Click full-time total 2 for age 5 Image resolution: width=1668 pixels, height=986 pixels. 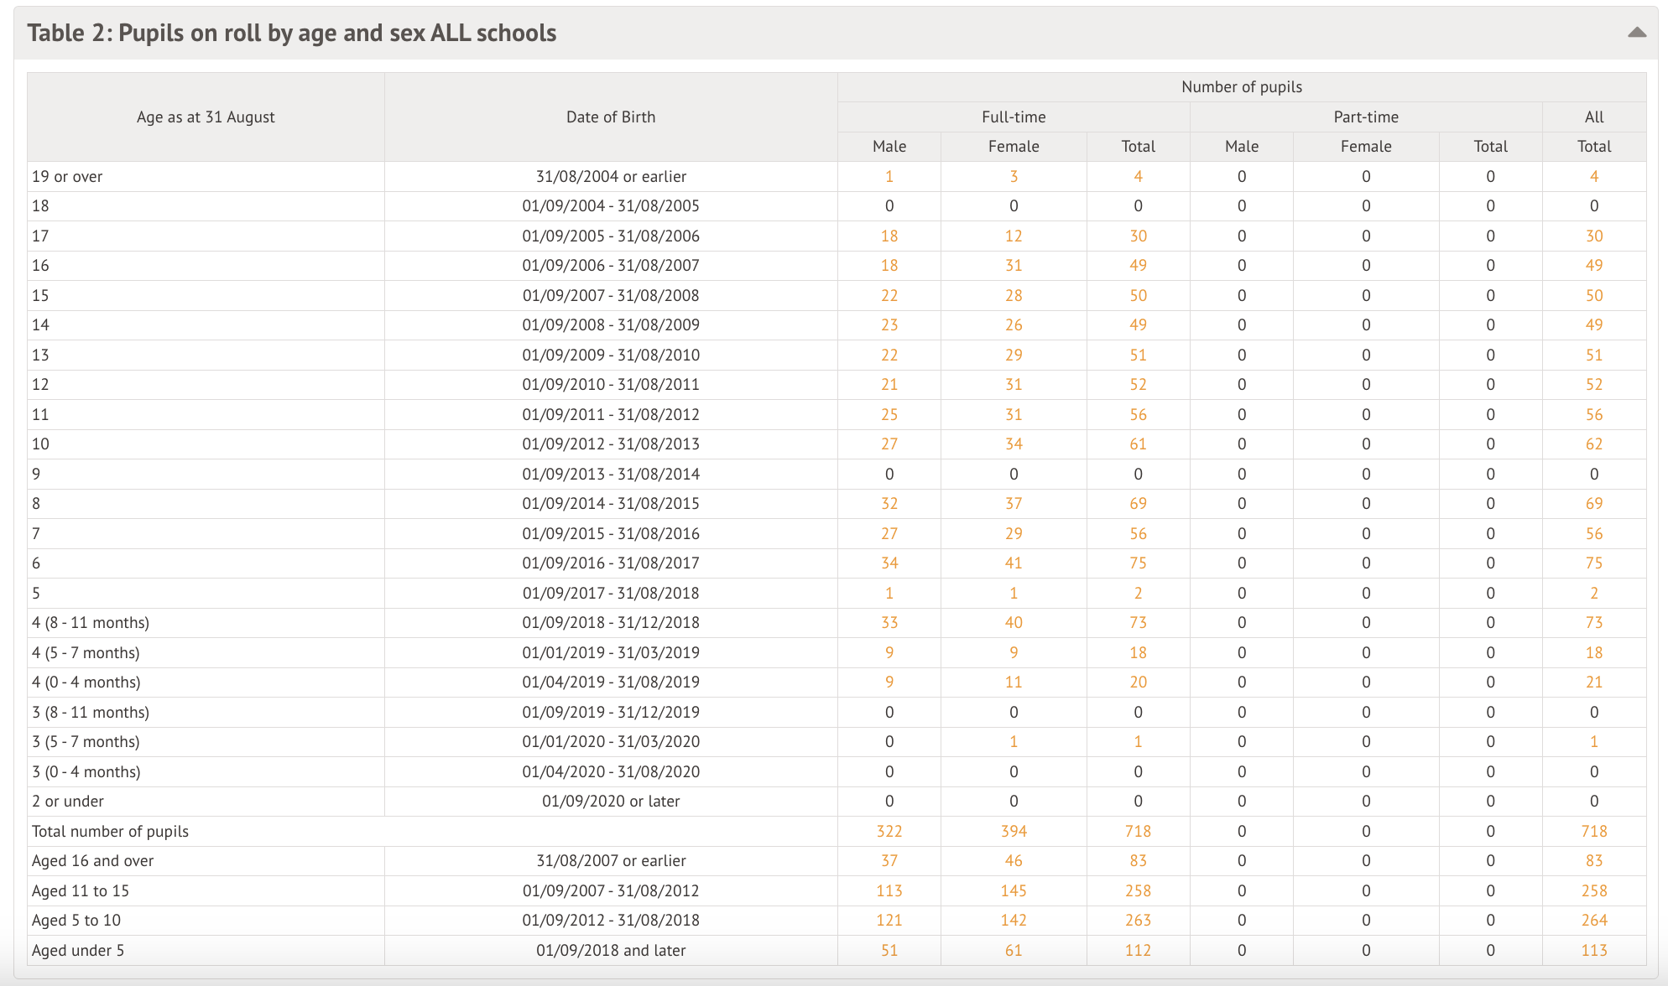click(x=1137, y=594)
